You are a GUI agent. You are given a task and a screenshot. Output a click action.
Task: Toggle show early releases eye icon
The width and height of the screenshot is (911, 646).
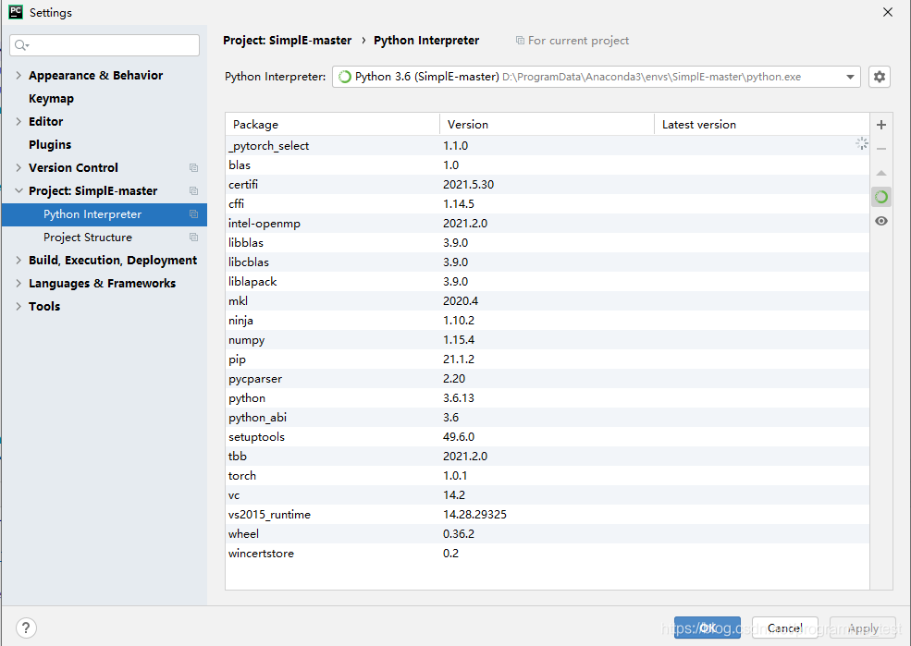point(880,221)
